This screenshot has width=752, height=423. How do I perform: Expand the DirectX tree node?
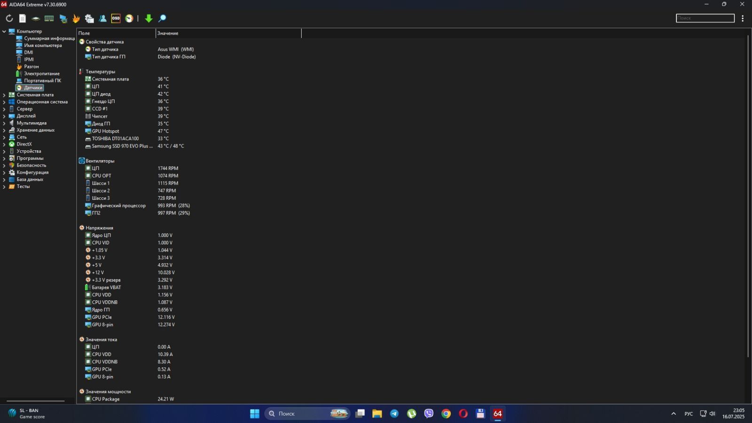pos(4,144)
